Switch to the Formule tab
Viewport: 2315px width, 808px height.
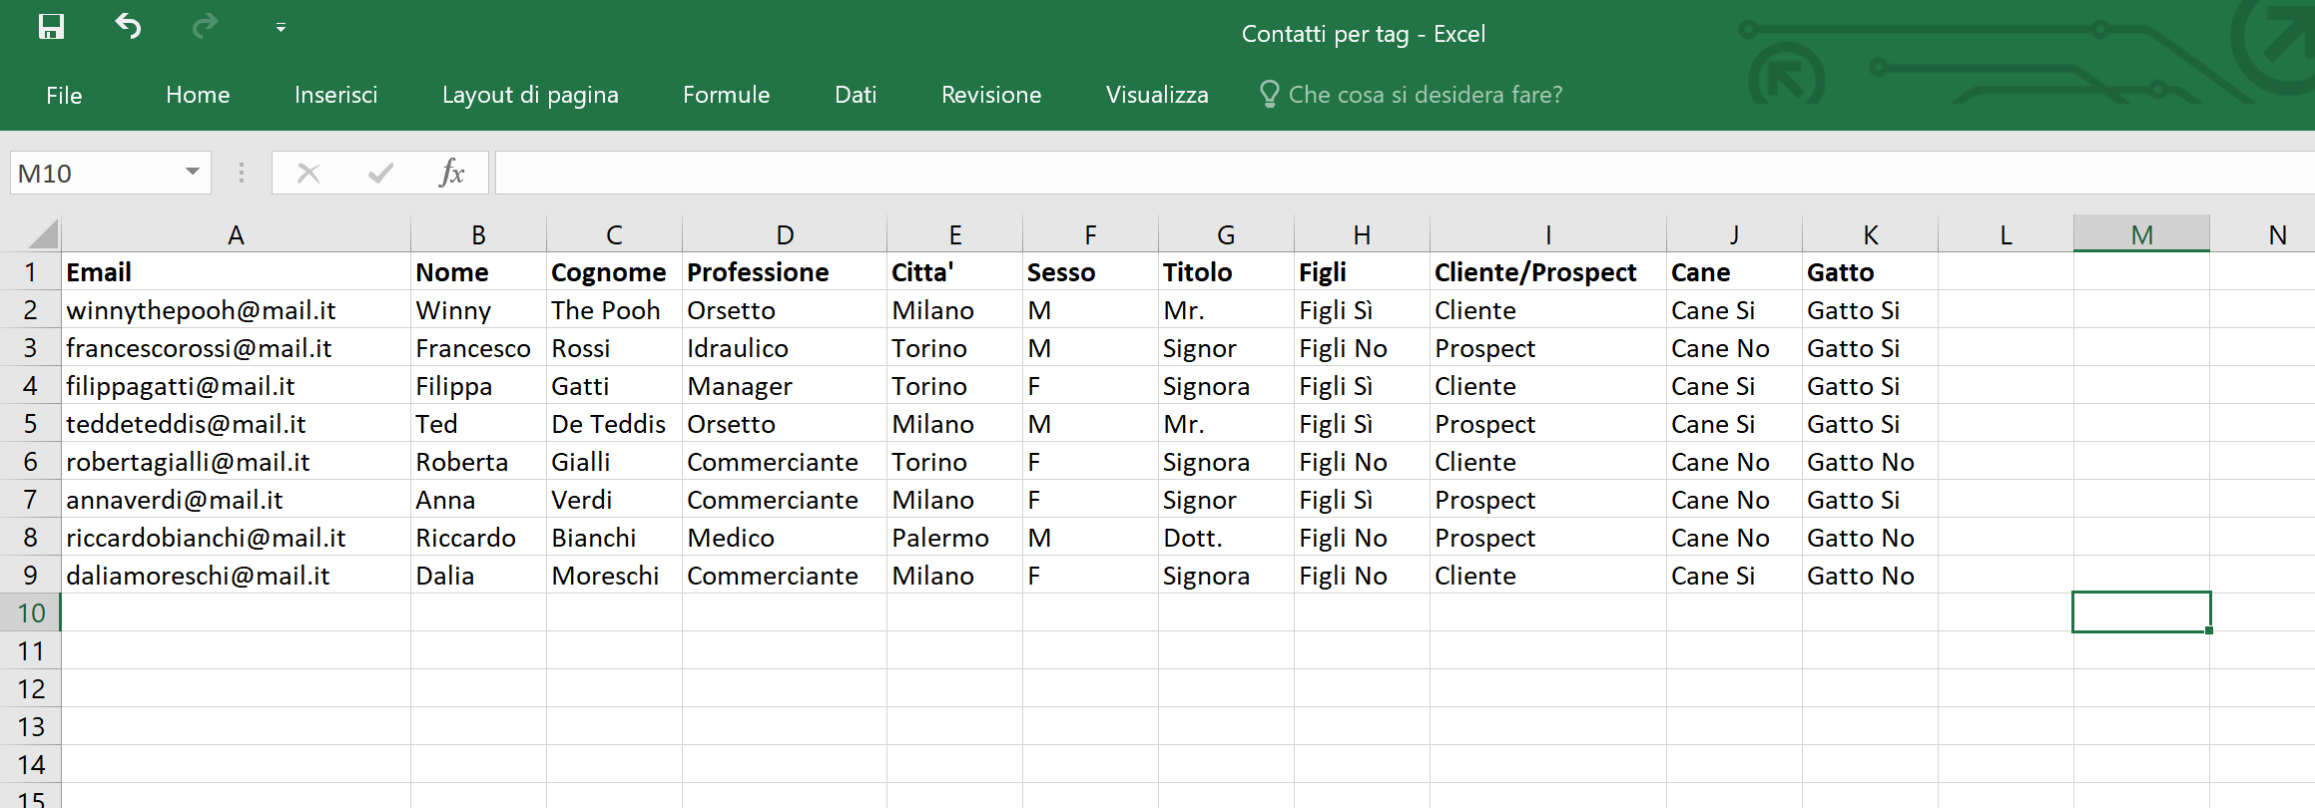(726, 95)
